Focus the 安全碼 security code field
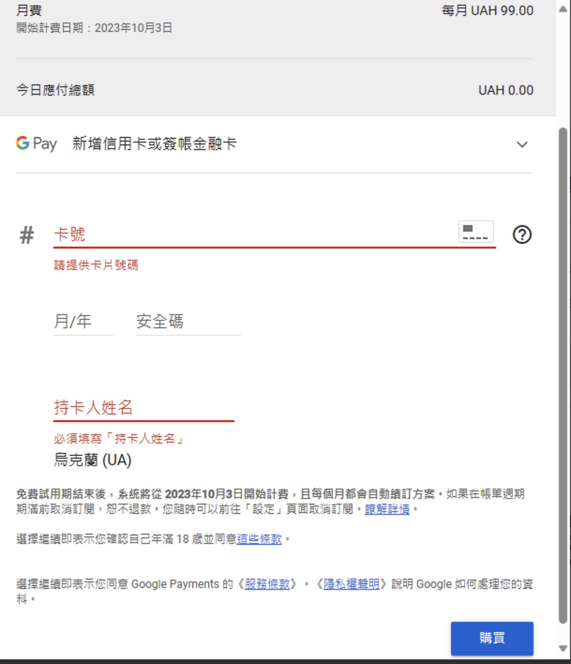This screenshot has width=571, height=664. [188, 322]
